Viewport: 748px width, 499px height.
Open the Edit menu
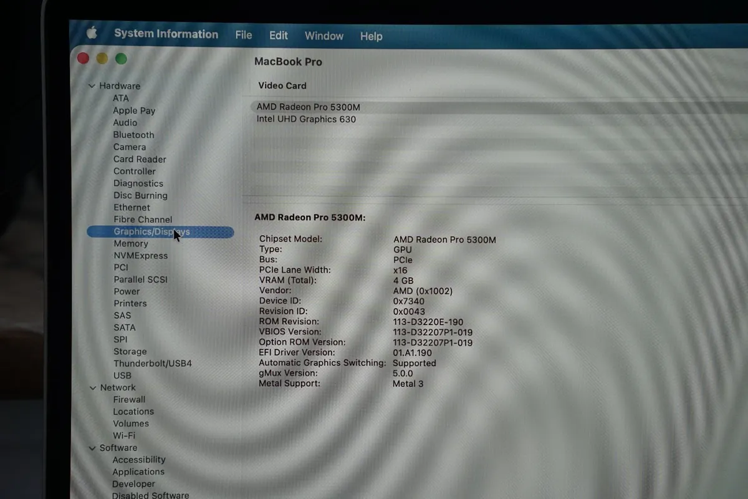(278, 36)
